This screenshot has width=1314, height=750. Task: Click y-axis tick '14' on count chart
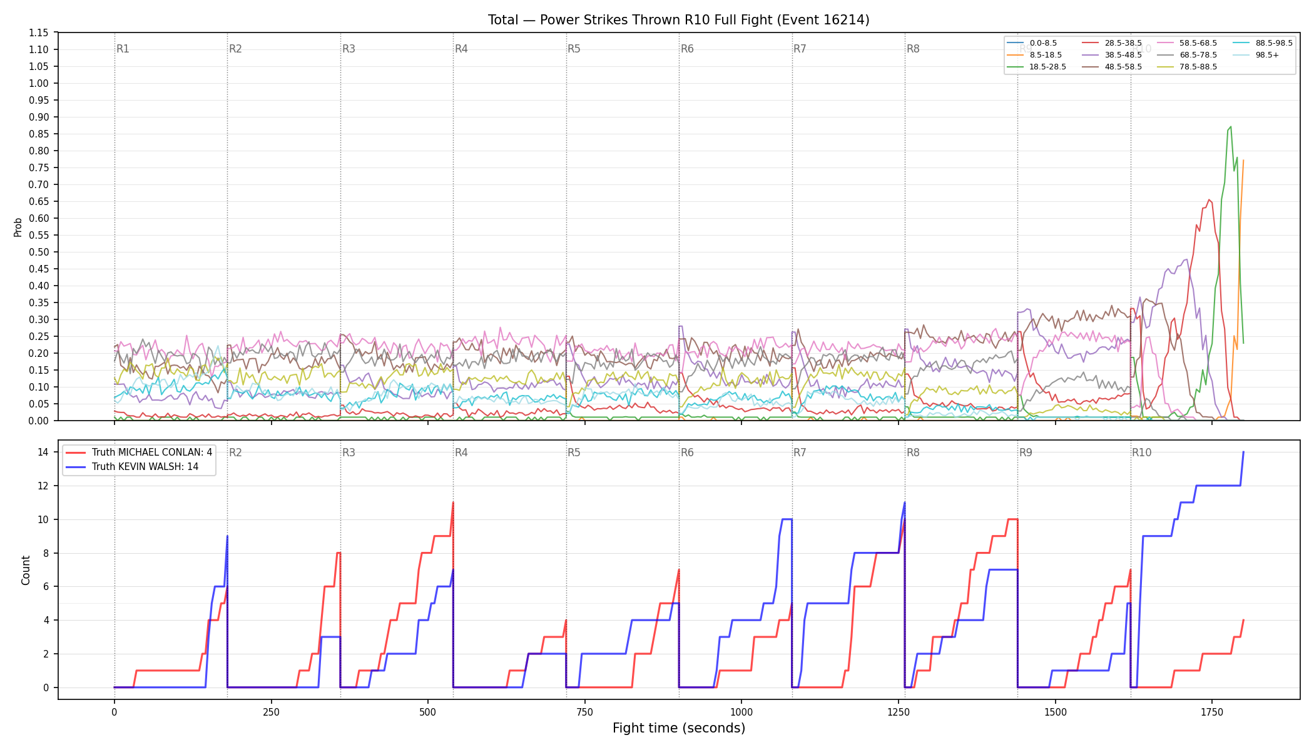(x=44, y=452)
